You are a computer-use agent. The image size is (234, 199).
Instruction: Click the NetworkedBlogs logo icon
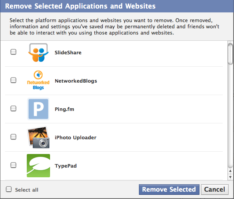(x=38, y=80)
